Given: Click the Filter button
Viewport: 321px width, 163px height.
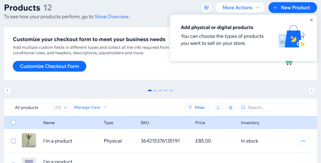Looking at the screenshot, I should click(x=197, y=107).
